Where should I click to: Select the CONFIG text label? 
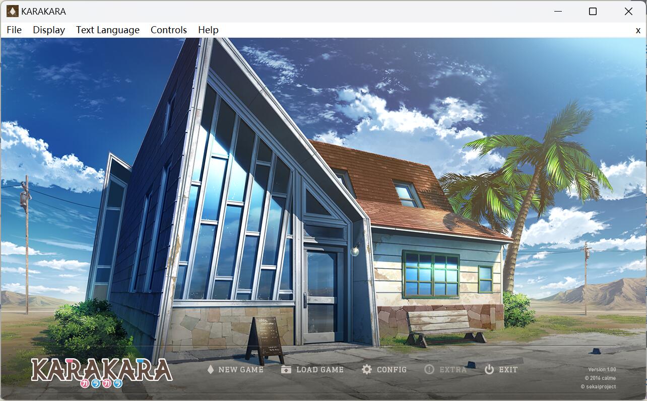pos(392,369)
